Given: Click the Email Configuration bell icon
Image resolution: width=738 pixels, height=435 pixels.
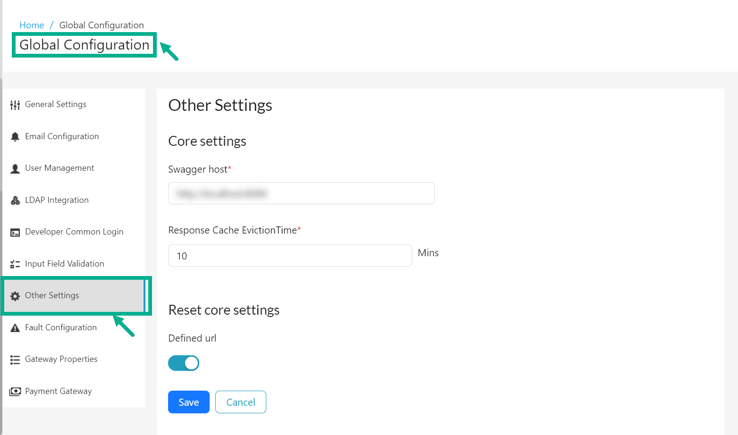Looking at the screenshot, I should point(15,136).
